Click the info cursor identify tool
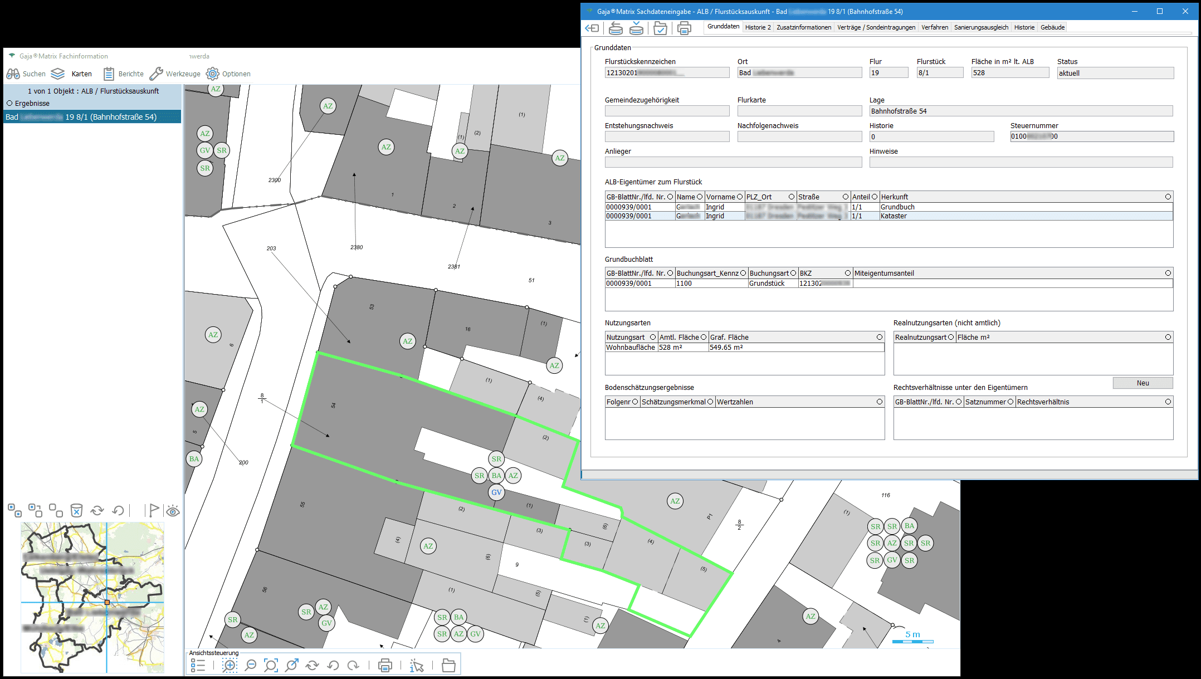Image resolution: width=1201 pixels, height=679 pixels. coord(417,665)
